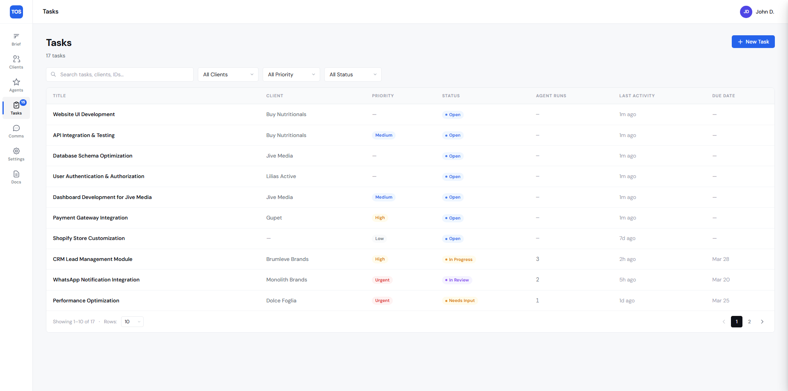Open Dashboard Development for Jive Media task
Viewport: 788px width, 391px height.
[102, 197]
